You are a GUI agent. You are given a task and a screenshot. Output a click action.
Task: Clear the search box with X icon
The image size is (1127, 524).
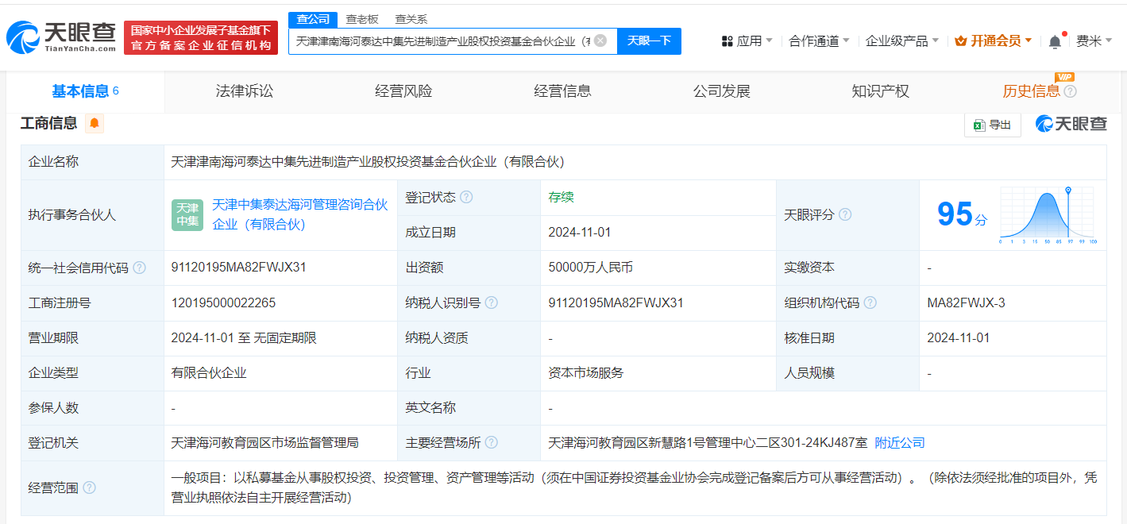[600, 40]
